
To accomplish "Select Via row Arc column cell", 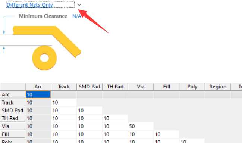I will (x=38, y=126).
